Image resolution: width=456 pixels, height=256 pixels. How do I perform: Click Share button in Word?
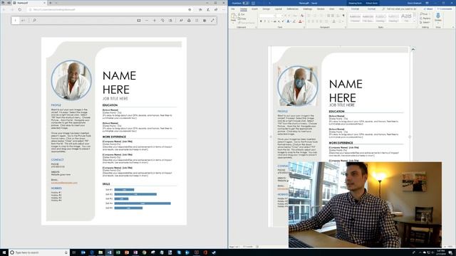(428, 9)
